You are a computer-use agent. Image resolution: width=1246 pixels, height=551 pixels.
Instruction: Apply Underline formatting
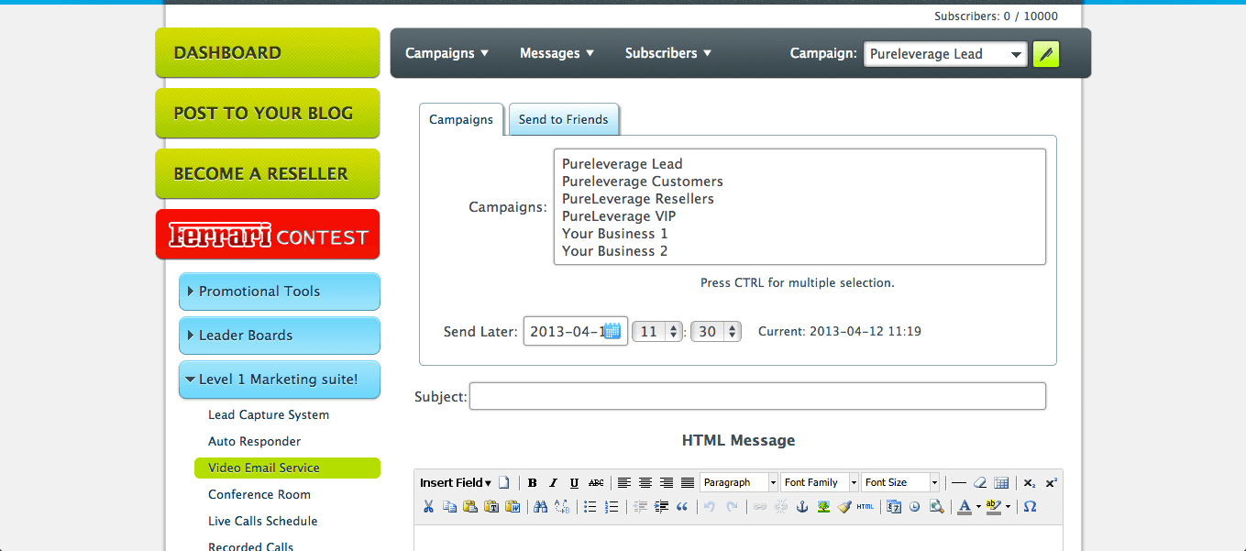(x=574, y=482)
